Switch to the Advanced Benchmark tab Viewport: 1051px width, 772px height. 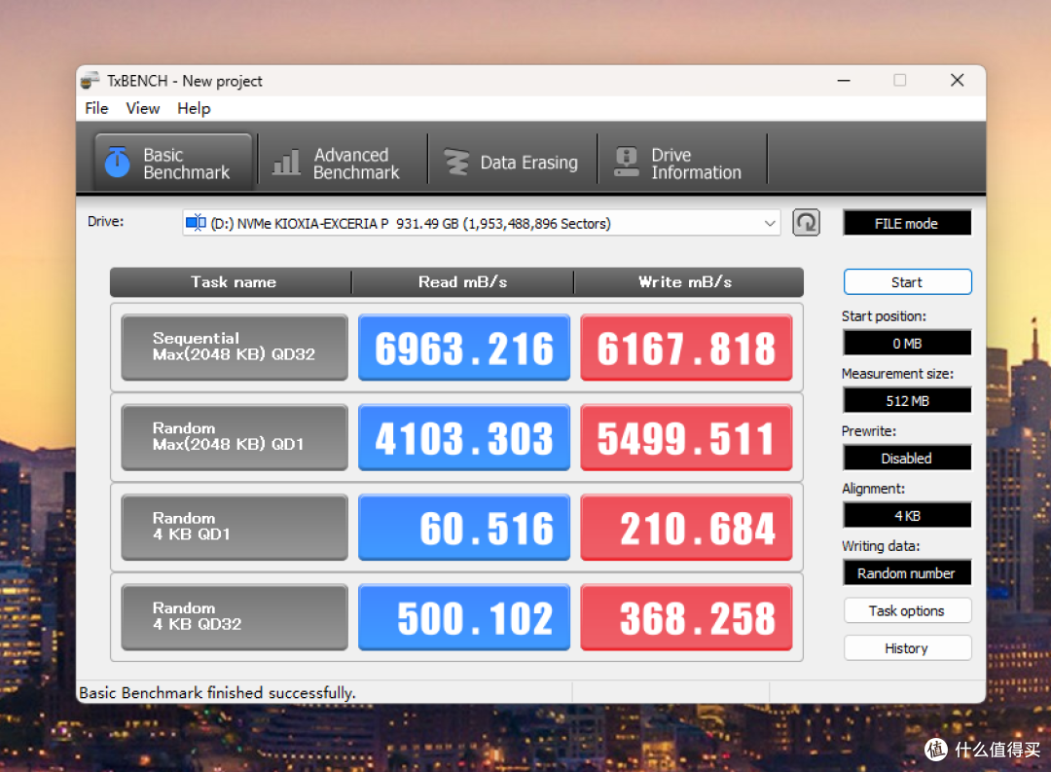[343, 163]
